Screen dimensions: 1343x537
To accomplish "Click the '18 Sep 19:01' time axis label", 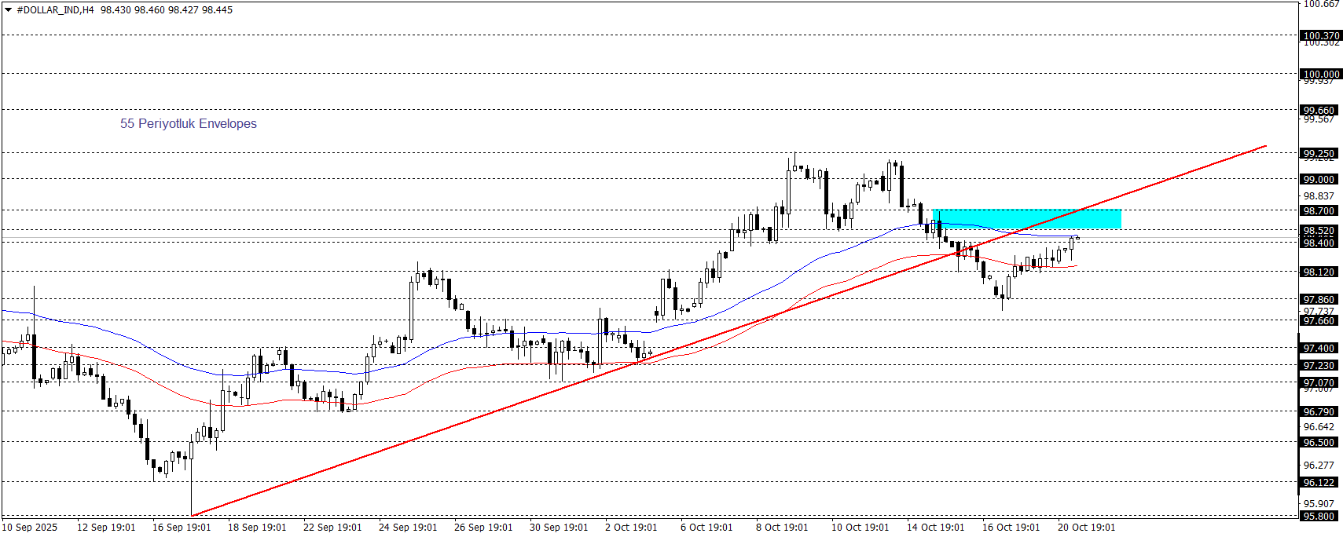I will pyautogui.click(x=257, y=528).
